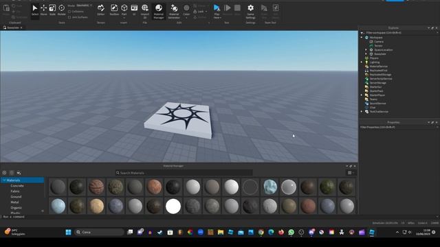
Task: Focus the Filter workspace field in Explorer
Action: [x=399, y=33]
